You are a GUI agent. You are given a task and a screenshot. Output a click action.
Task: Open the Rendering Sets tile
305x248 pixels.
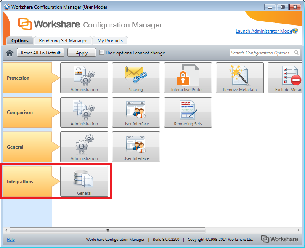coord(188,112)
